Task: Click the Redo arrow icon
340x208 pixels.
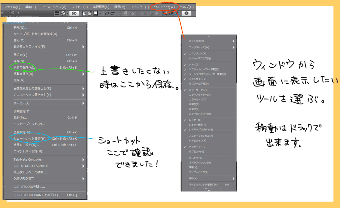Action: (x=112, y=13)
